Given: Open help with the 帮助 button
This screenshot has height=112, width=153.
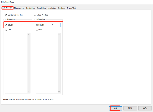Looking at the screenshot, I should coord(145,108).
